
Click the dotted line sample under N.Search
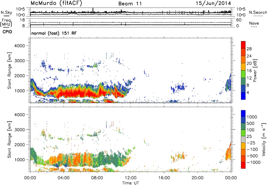[258, 16]
